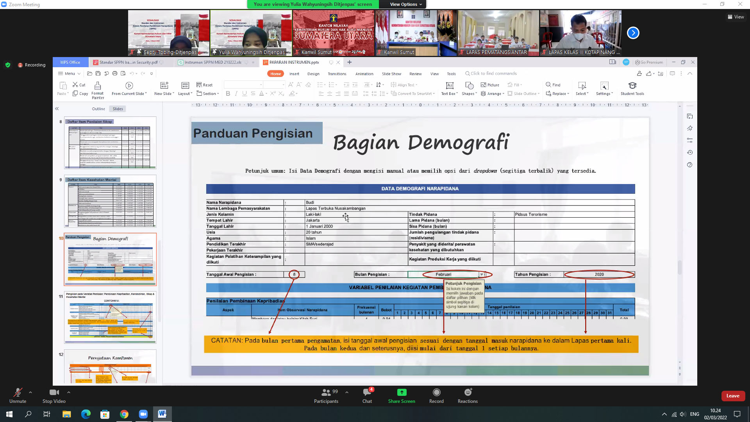Click next arrow on video gallery strip
Viewport: 750px width, 422px height.
(x=633, y=33)
